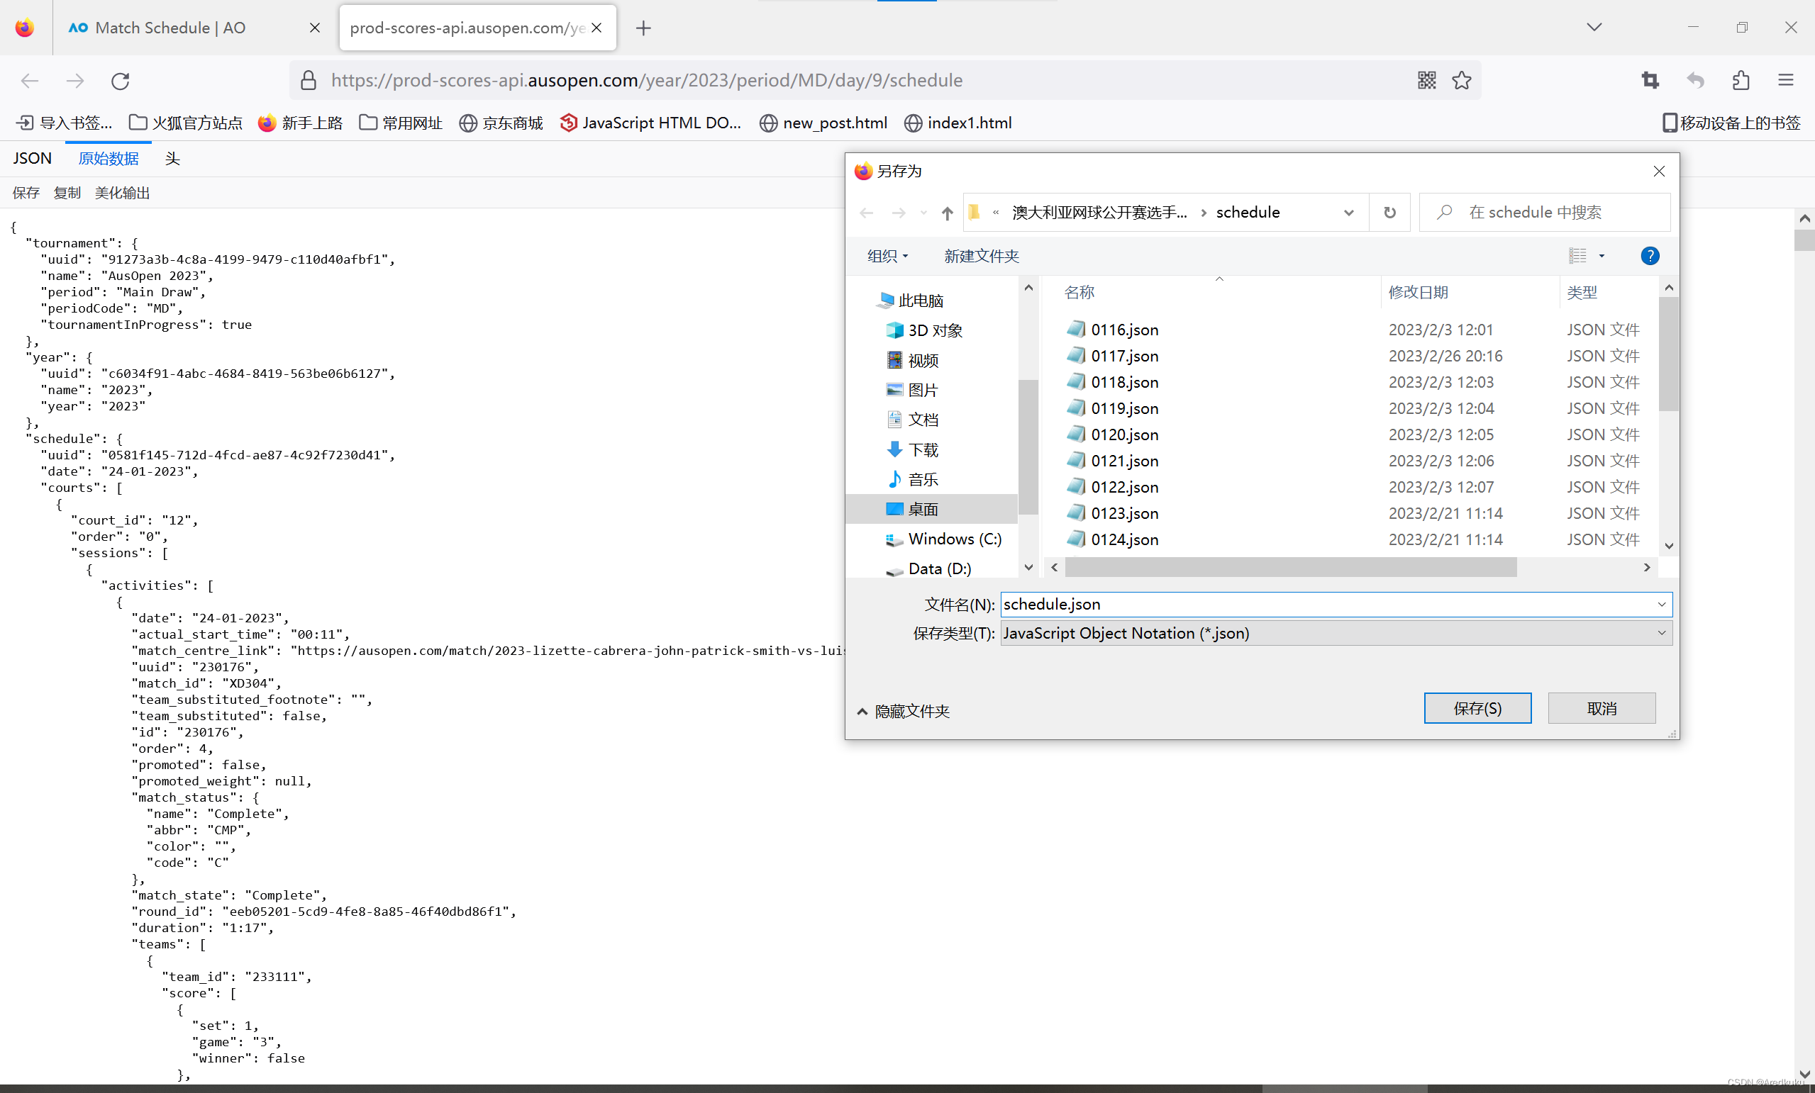Open Firefox hamburger application menu

tap(1785, 80)
